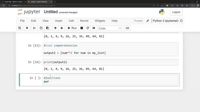Paste cells below icon
The width and height of the screenshot is (200, 112).
[x=47, y=28]
